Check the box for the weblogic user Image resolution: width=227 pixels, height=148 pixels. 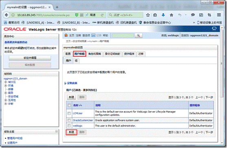(69, 126)
